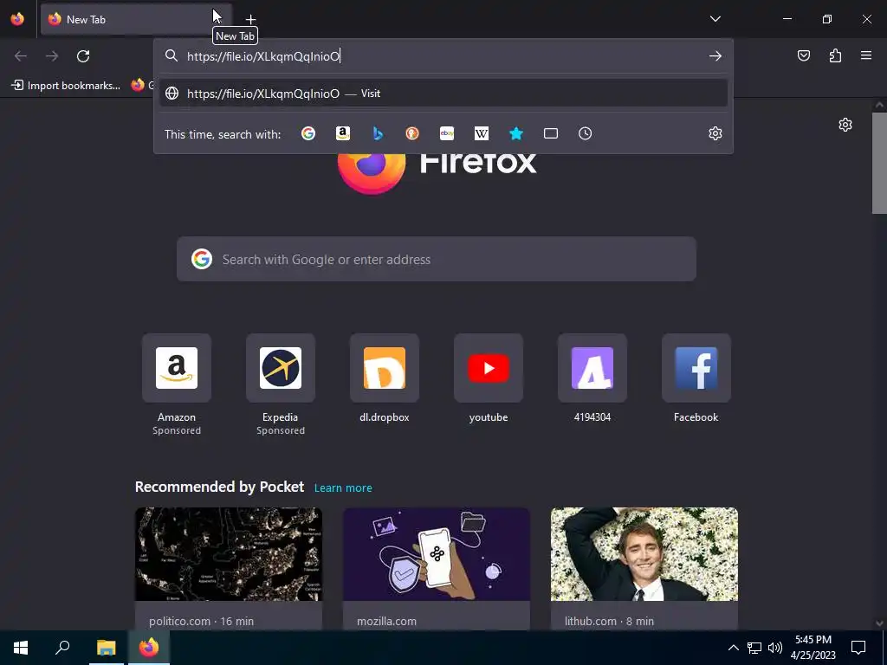The height and width of the screenshot is (665, 887).
Task: Open File Explorer from the taskbar
Action: coord(106,648)
